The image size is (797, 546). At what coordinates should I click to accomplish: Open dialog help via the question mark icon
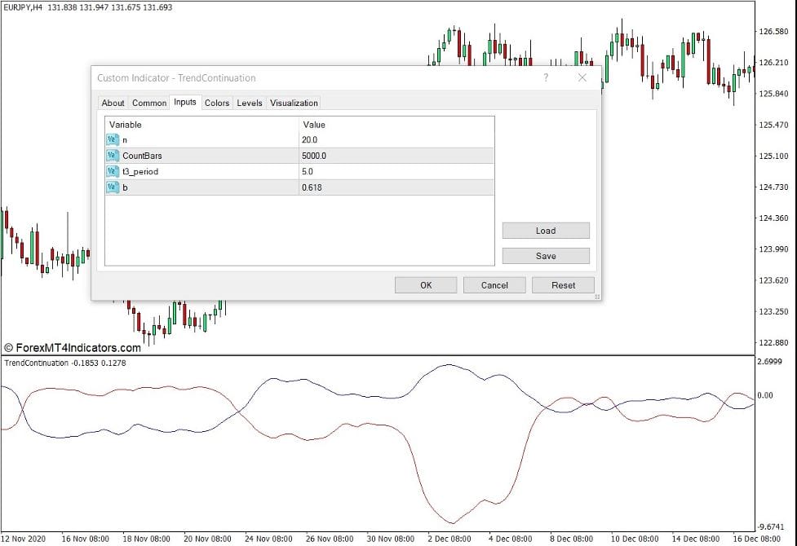546,77
